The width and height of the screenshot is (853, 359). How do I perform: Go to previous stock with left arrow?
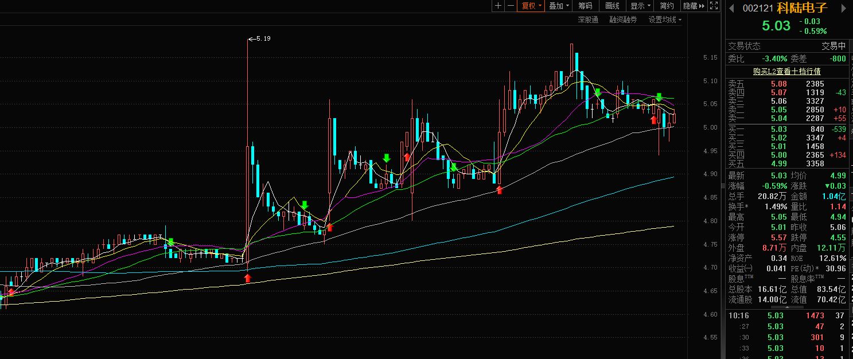[x=731, y=8]
